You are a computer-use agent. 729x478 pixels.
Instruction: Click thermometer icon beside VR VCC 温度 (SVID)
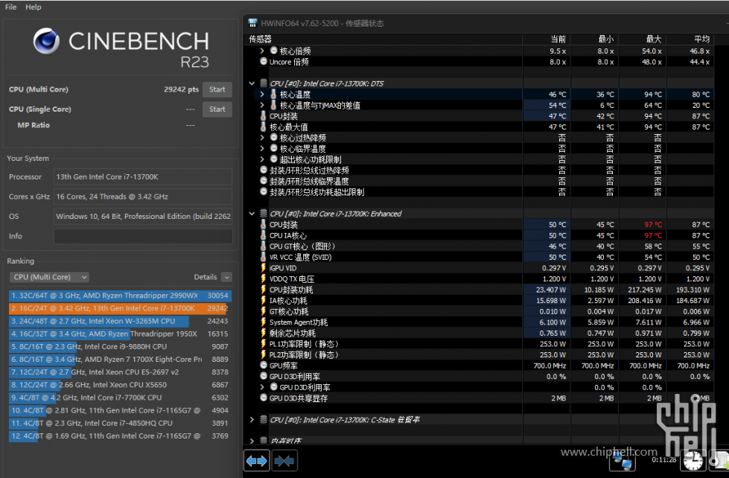263,257
